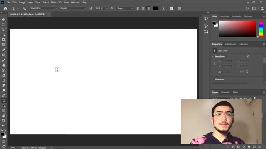Select the Move tool
Image resolution: width=266 pixels, height=149 pixels.
click(x=4, y=19)
